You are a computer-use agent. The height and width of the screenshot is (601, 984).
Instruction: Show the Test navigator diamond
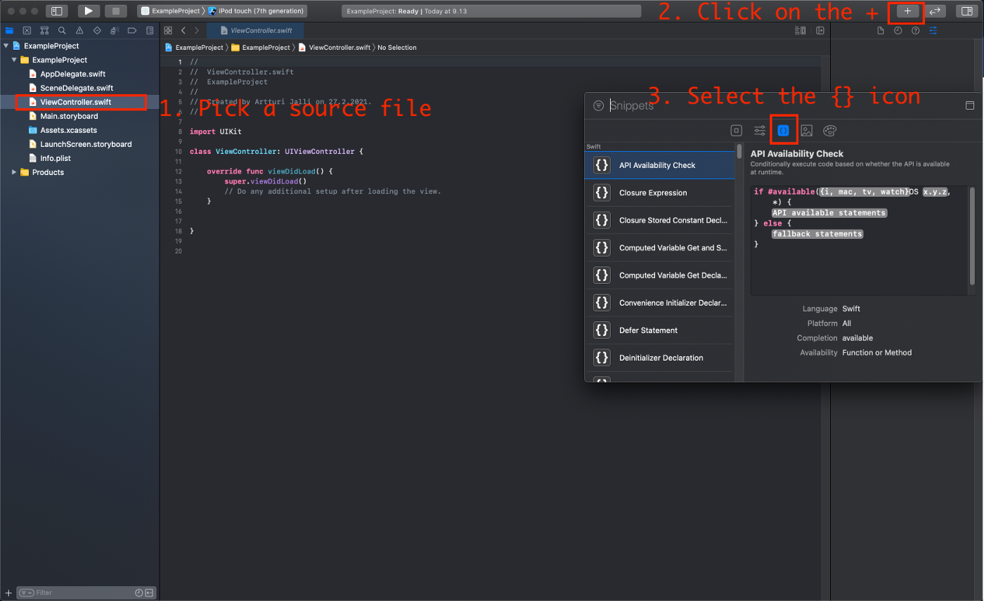[x=97, y=30]
